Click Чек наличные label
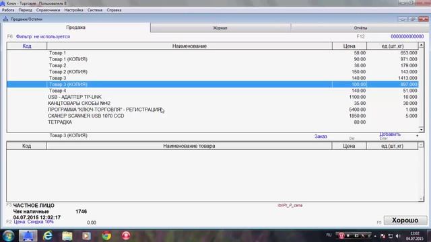The height and width of the screenshot is (242, 431). [x=31, y=212]
